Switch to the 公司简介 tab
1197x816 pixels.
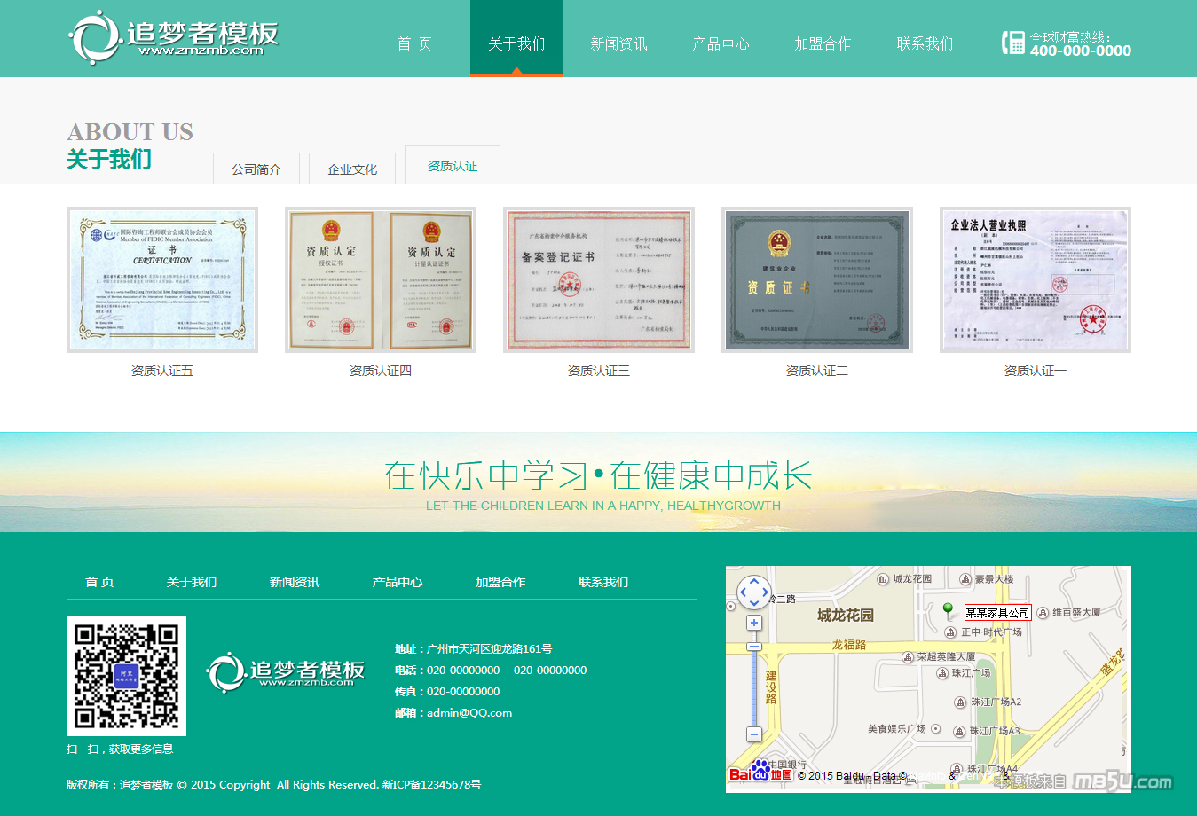[256, 169]
